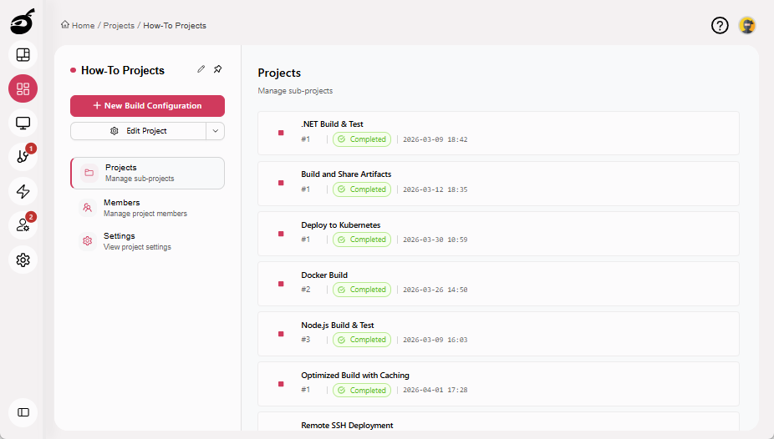Open Remote SSH Deployment project
This screenshot has height=439, width=774.
(x=498, y=421)
